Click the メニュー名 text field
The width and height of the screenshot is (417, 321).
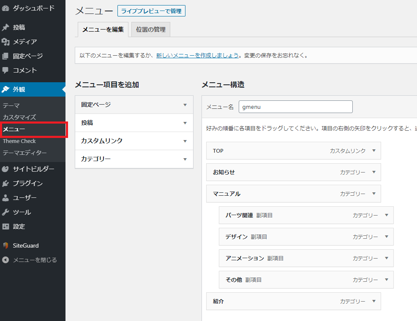(295, 107)
